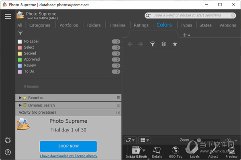Click the Approved count badge

tap(116, 59)
